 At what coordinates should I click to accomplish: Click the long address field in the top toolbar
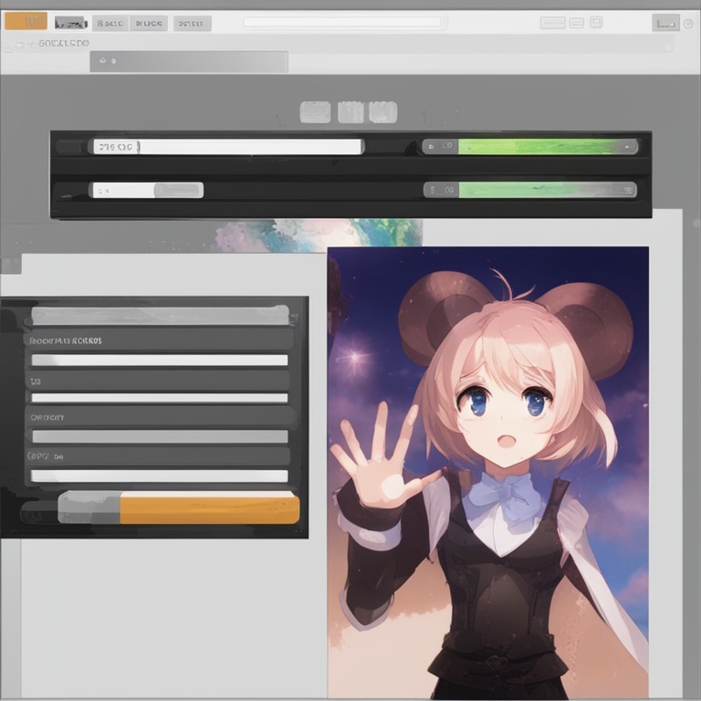342,22
